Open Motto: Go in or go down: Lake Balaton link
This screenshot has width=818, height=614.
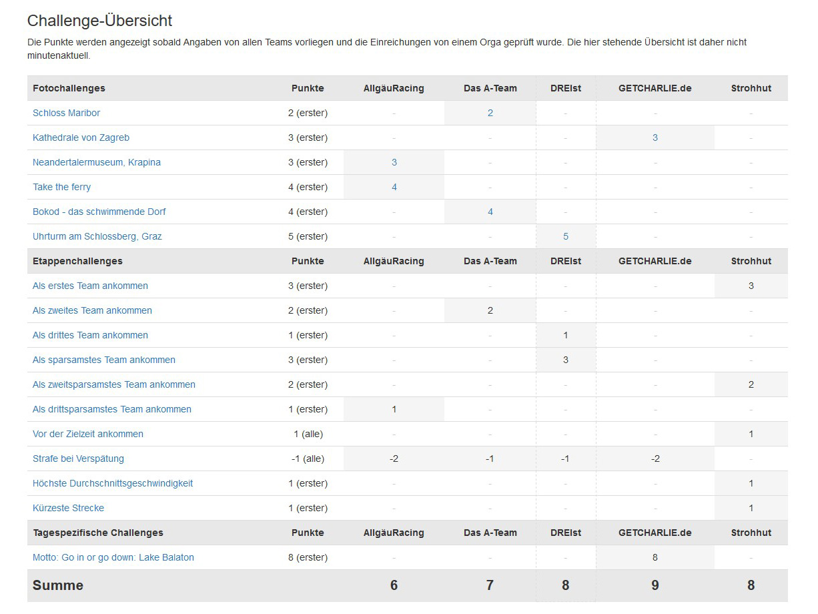click(113, 557)
